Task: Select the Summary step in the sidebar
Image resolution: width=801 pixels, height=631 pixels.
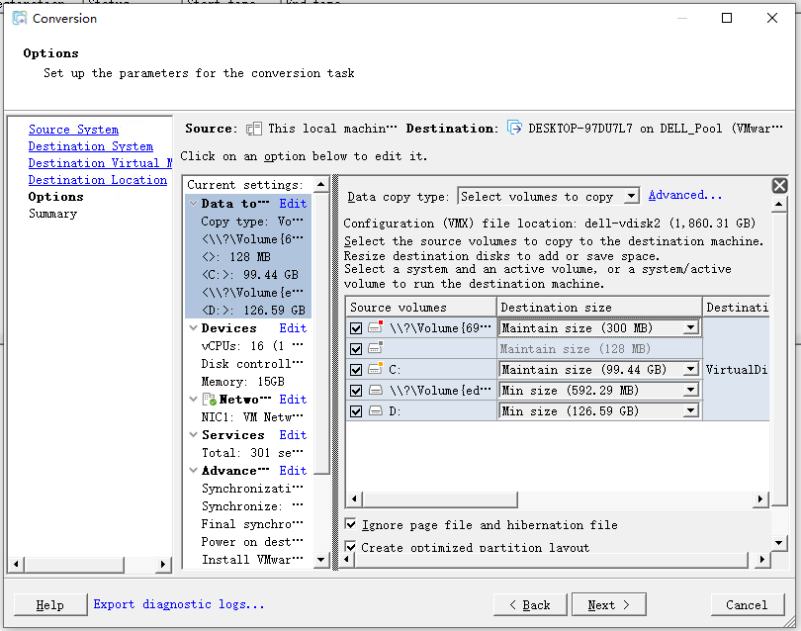Action: point(53,214)
